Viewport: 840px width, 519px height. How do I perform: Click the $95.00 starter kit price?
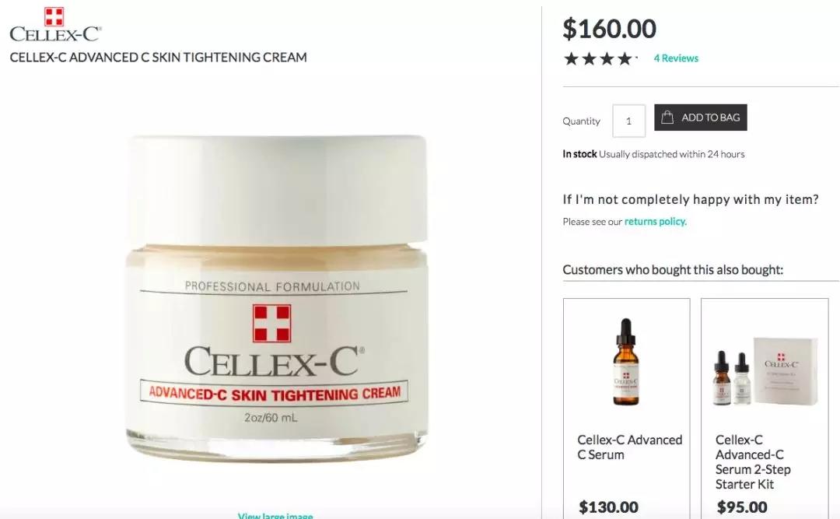[742, 507]
